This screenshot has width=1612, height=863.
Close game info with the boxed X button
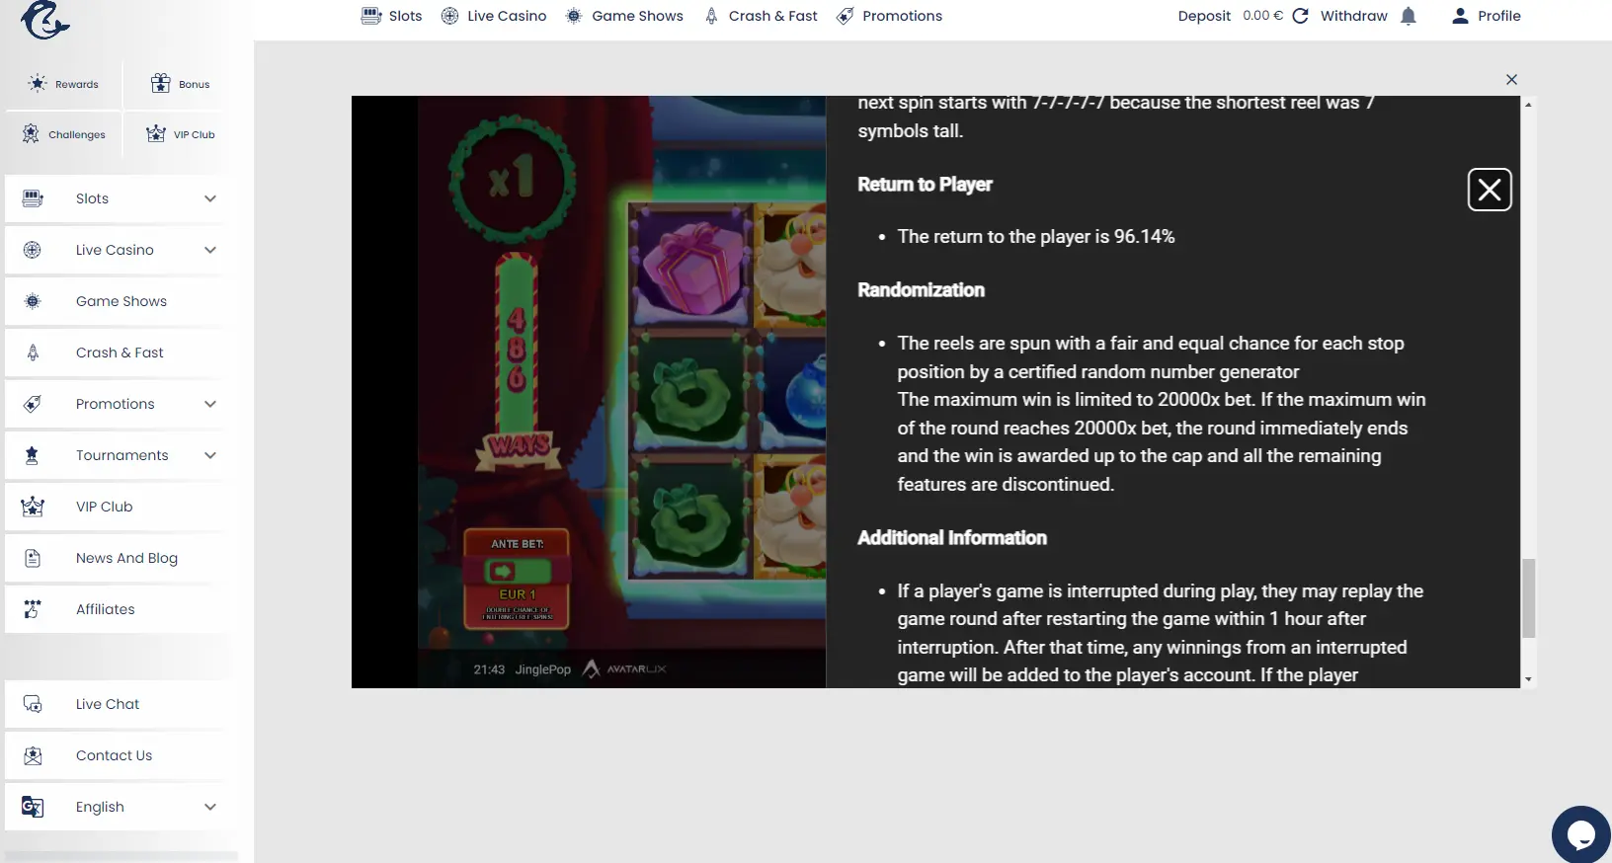(1490, 190)
